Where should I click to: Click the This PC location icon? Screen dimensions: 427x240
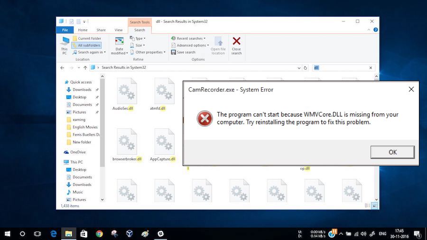(65, 46)
